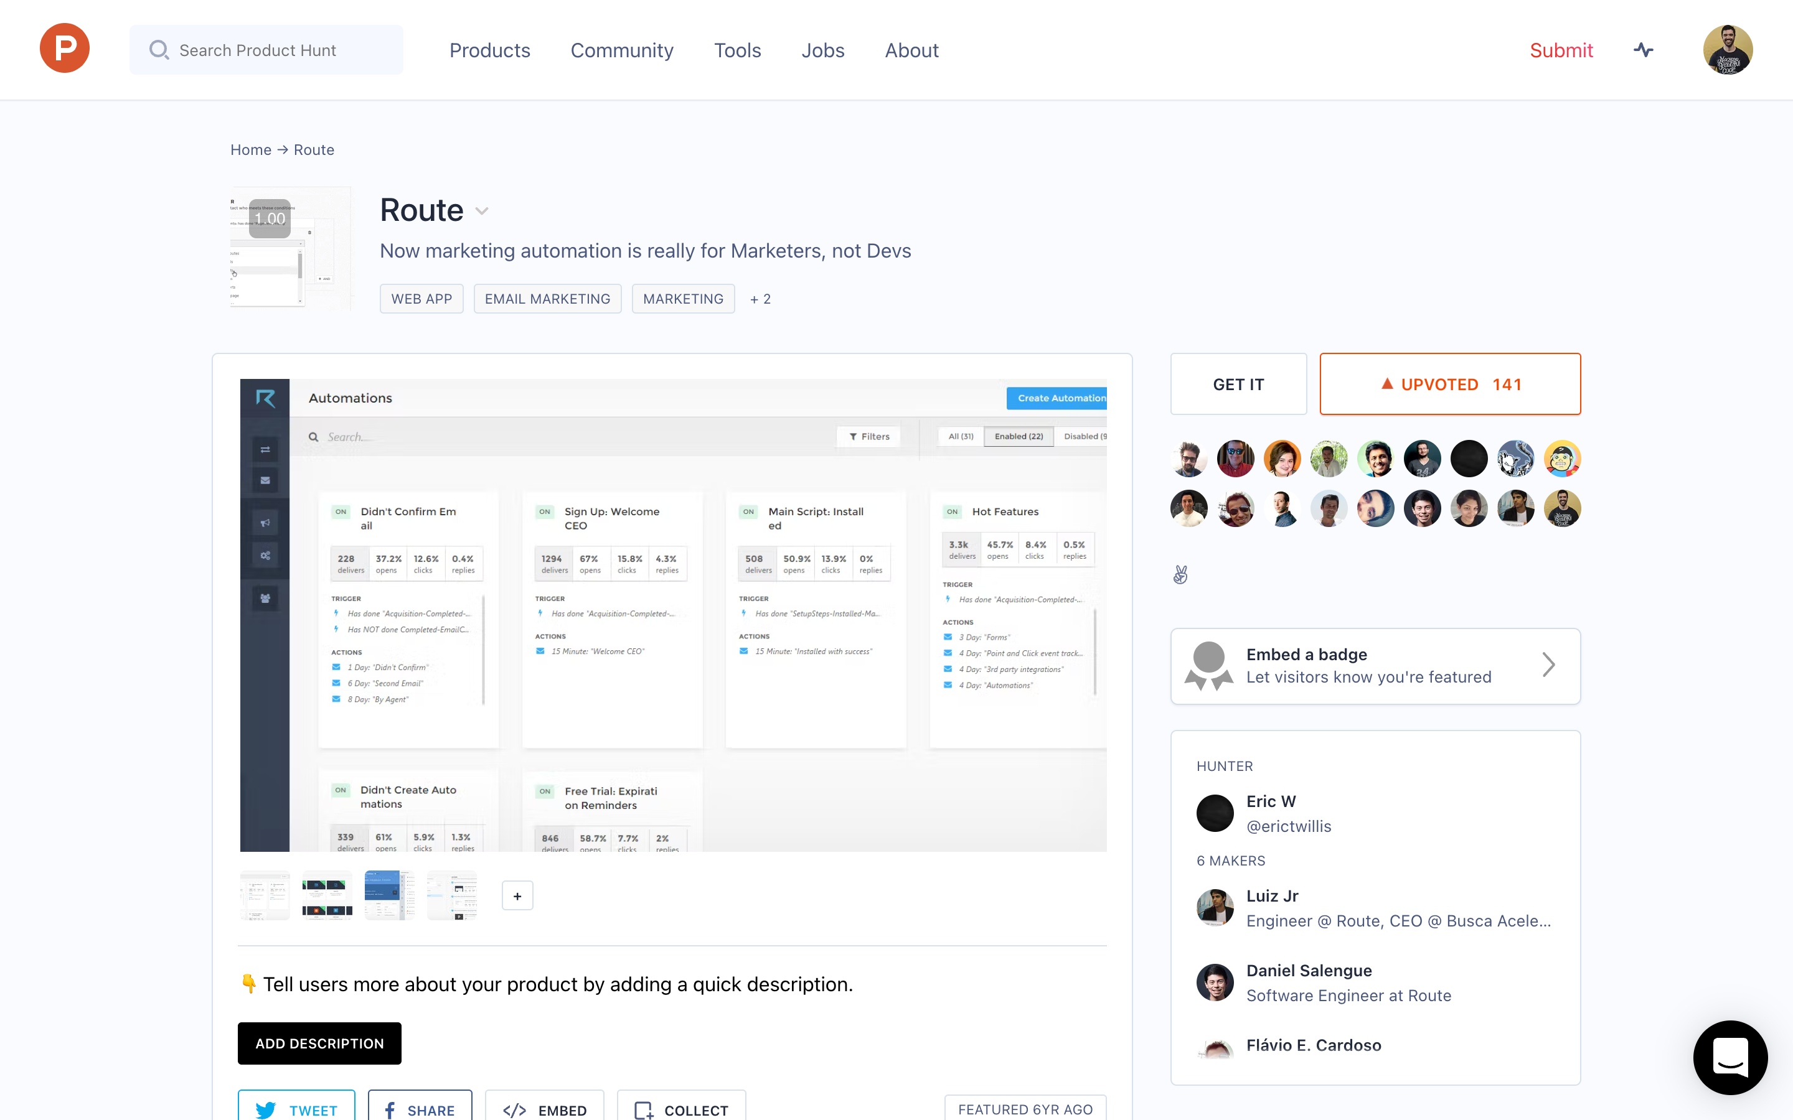Viewport: 1793px width, 1120px height.
Task: Click the GET IT button
Action: coord(1238,384)
